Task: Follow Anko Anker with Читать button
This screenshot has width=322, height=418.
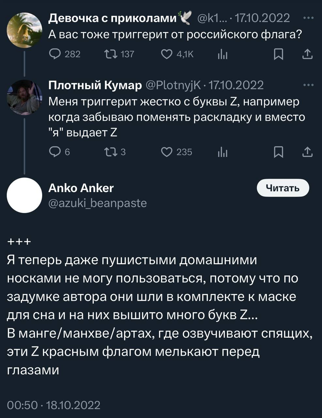Action: (x=283, y=188)
